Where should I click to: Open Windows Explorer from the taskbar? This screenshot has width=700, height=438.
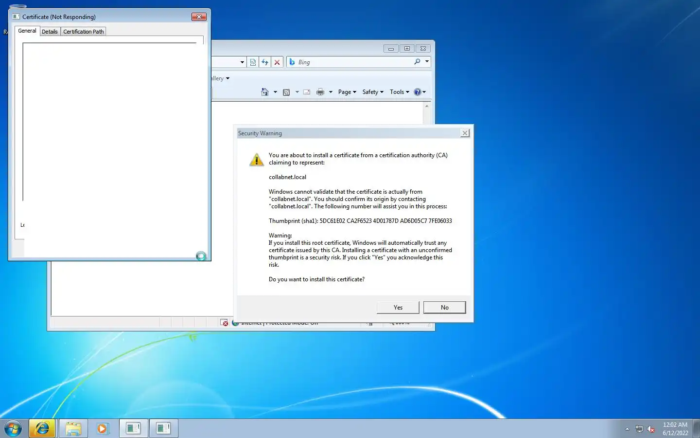tap(73, 428)
